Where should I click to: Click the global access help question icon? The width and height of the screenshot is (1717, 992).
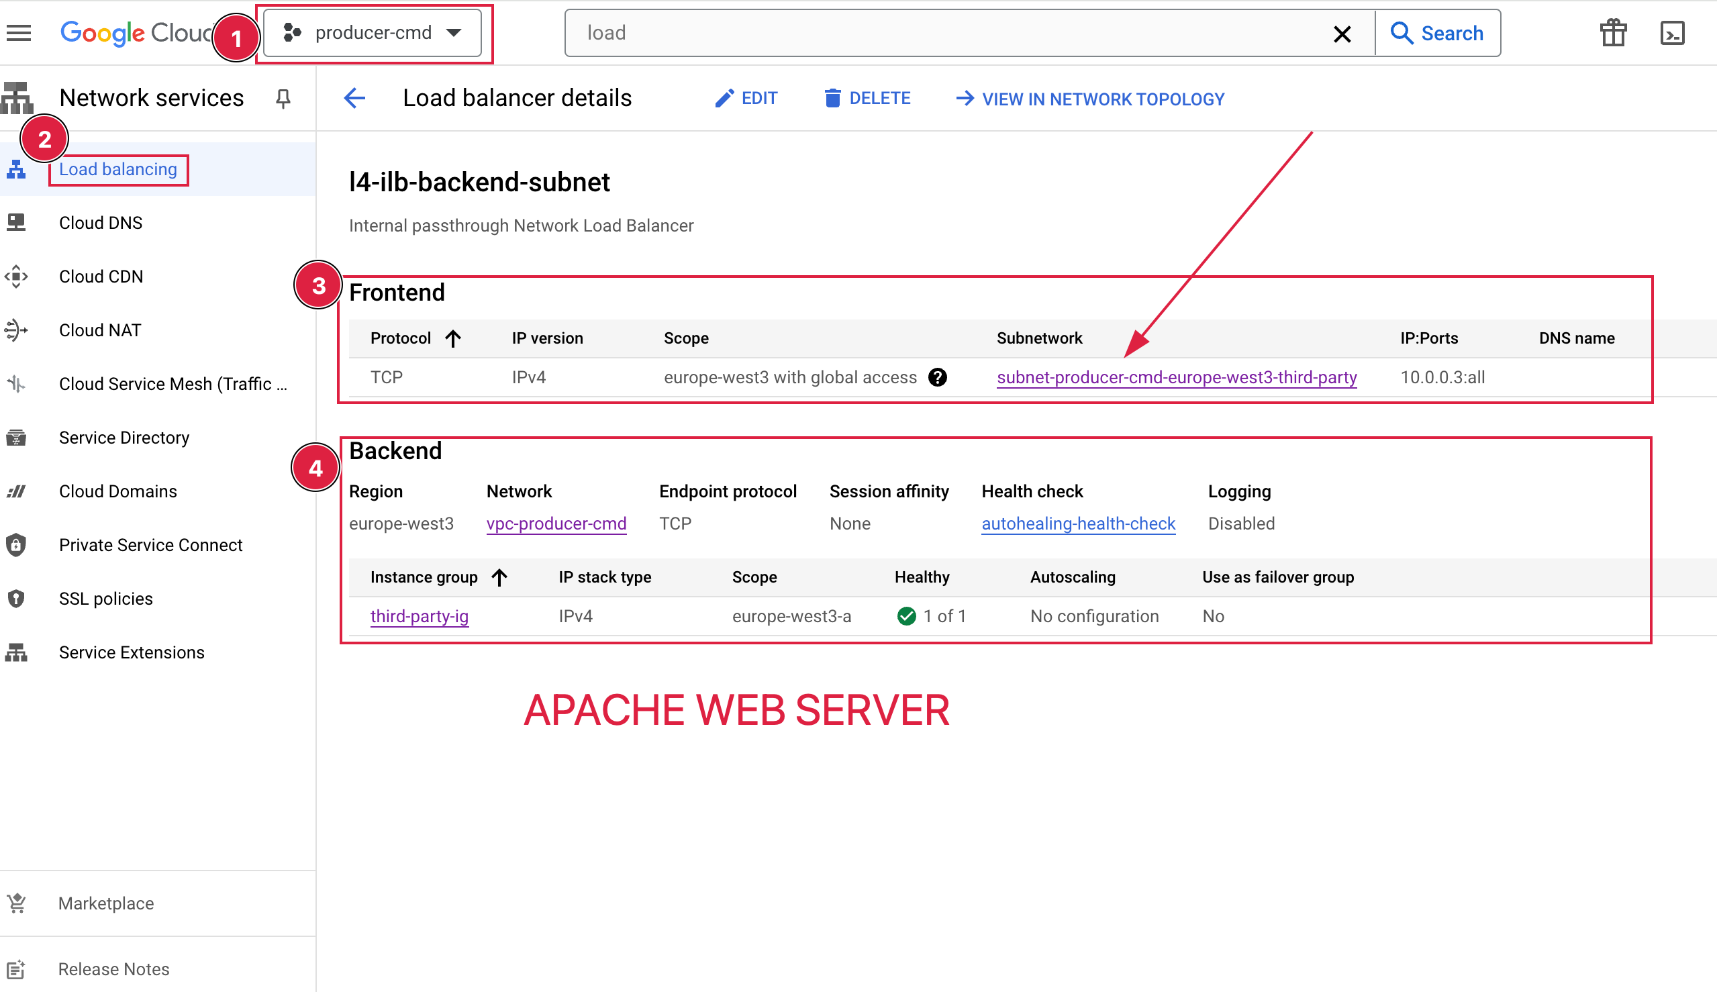(x=938, y=377)
